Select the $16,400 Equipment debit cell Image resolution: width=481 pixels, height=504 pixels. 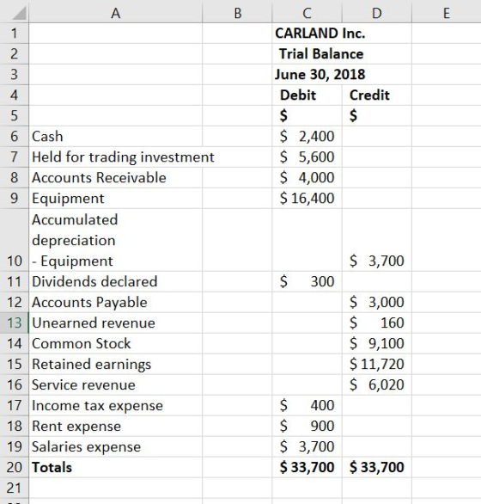(307, 199)
